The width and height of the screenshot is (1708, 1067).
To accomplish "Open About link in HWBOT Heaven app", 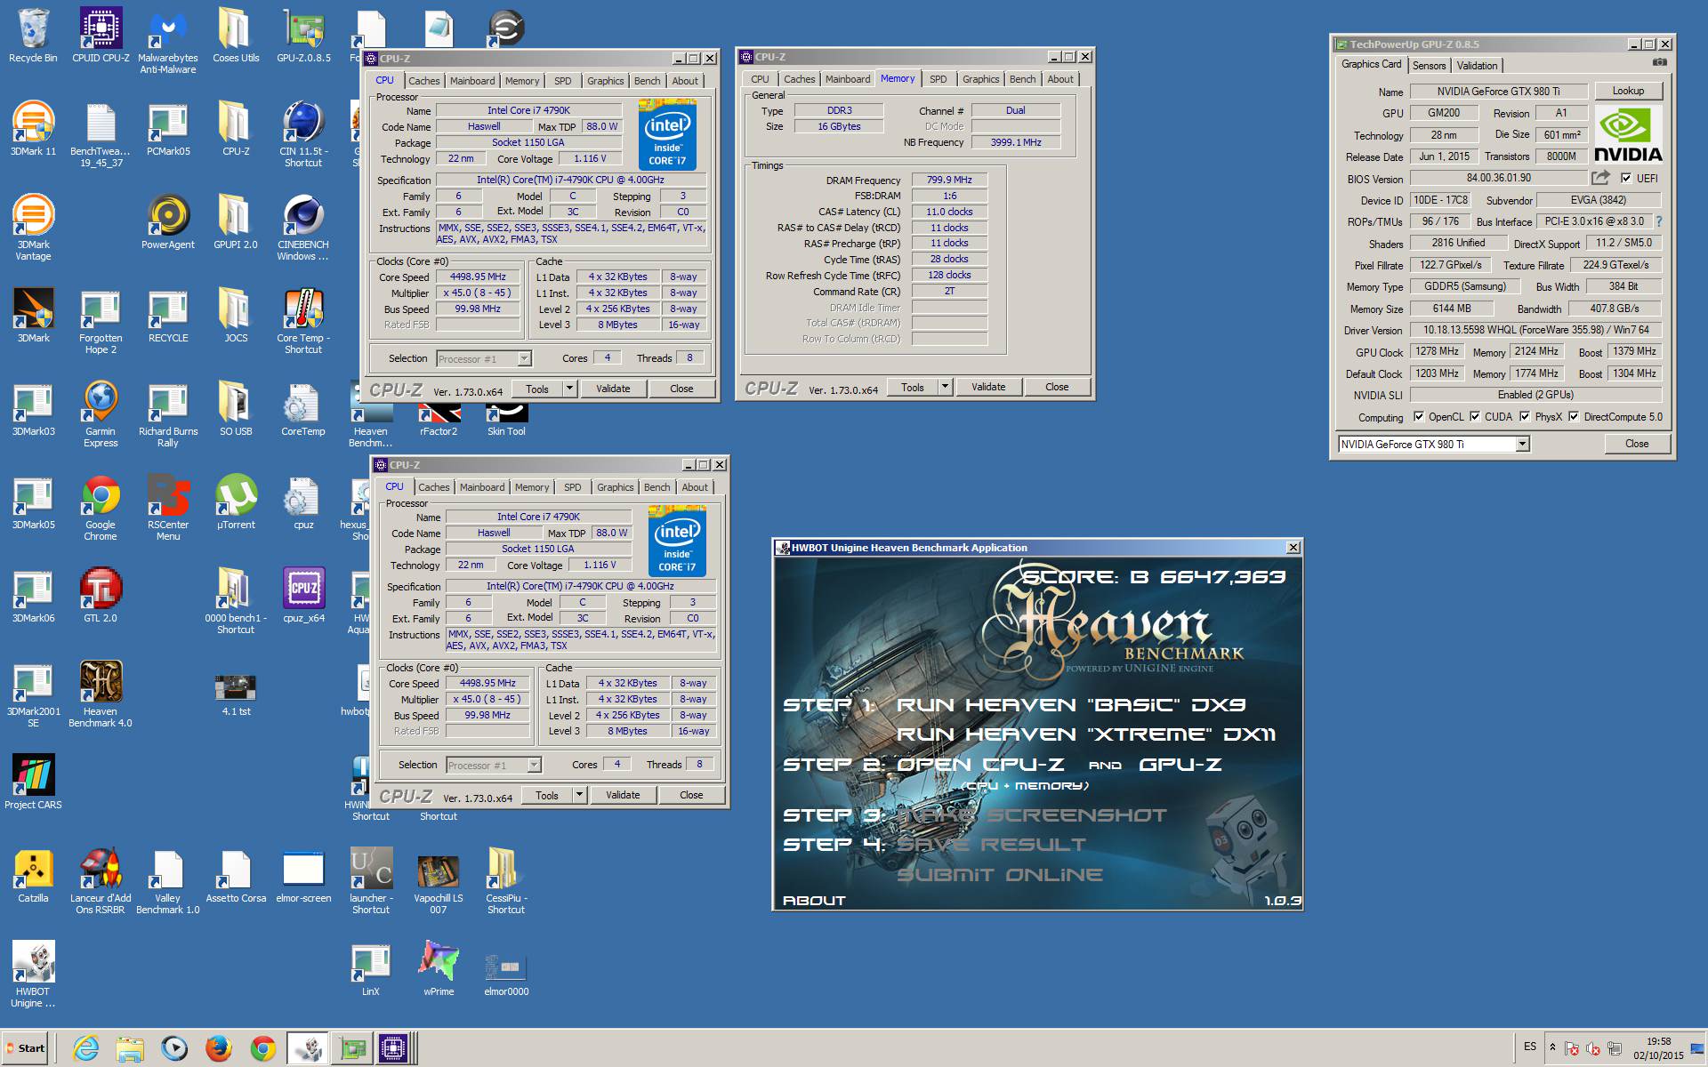I will 814,900.
